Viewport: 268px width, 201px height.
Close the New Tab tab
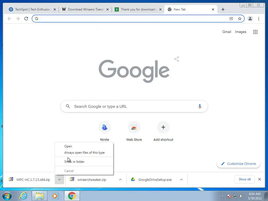(213, 9)
